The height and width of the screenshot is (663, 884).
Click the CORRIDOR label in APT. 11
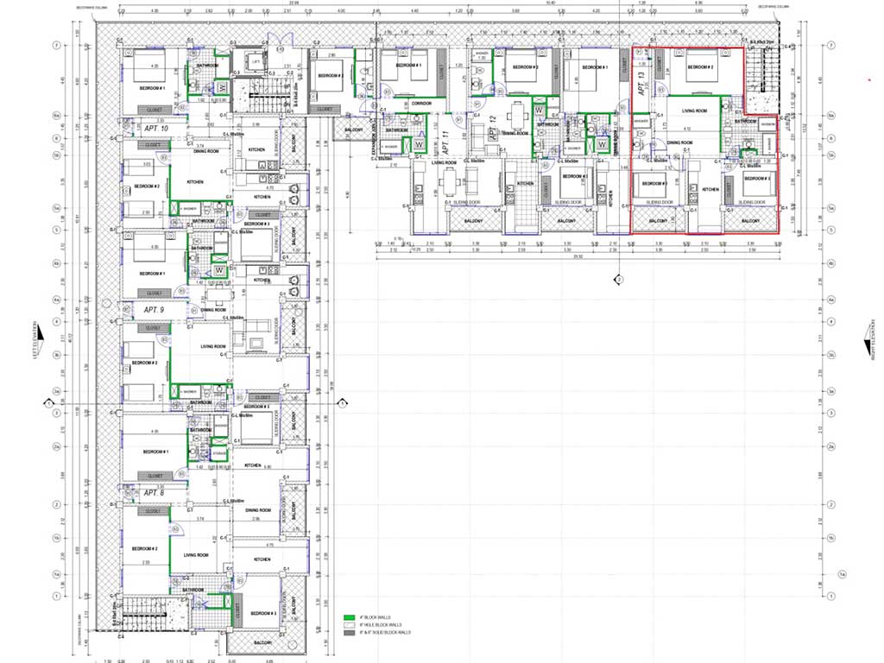(x=421, y=103)
